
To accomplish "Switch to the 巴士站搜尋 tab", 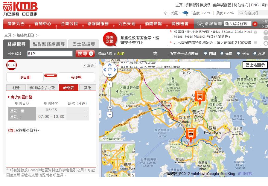I will [x=83, y=44].
